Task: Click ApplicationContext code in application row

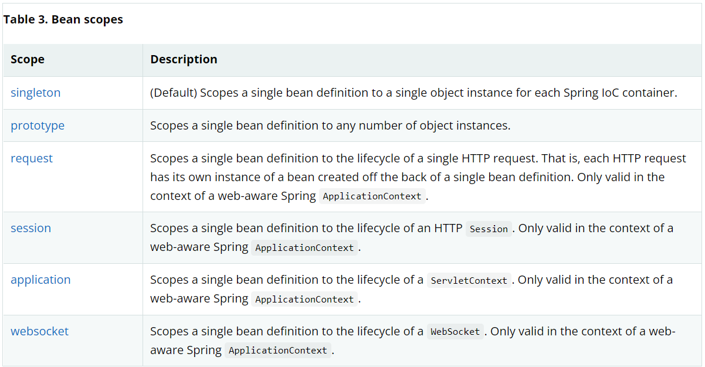Action: click(304, 299)
